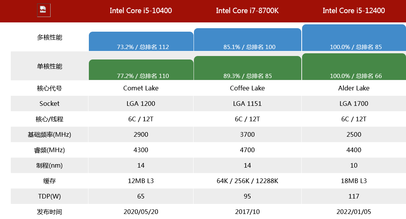Open the Intel Core i7-8700K header link
The height and width of the screenshot is (219, 406).
coord(247,10)
